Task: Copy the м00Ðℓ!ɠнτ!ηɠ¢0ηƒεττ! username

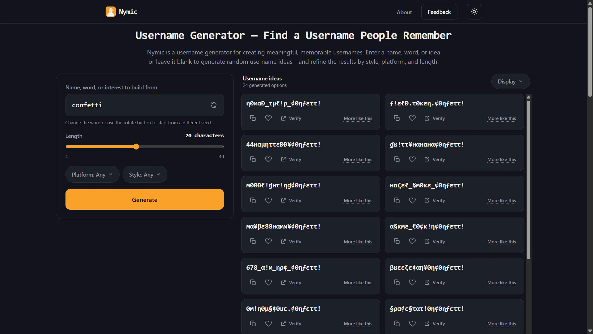Action: click(253, 201)
